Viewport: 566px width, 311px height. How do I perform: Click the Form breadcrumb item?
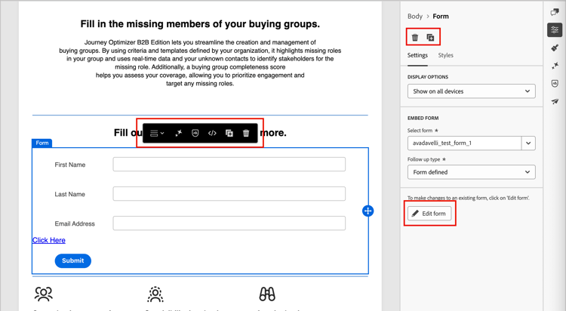coord(441,17)
